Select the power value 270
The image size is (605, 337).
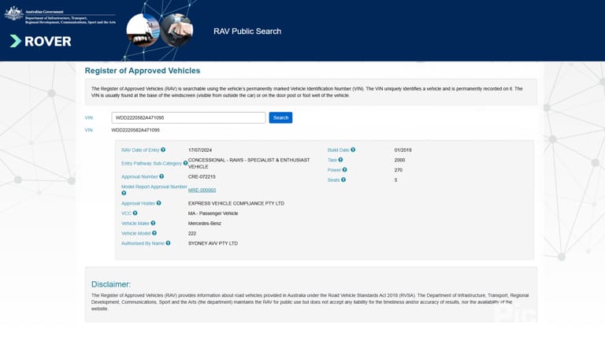(x=398, y=170)
